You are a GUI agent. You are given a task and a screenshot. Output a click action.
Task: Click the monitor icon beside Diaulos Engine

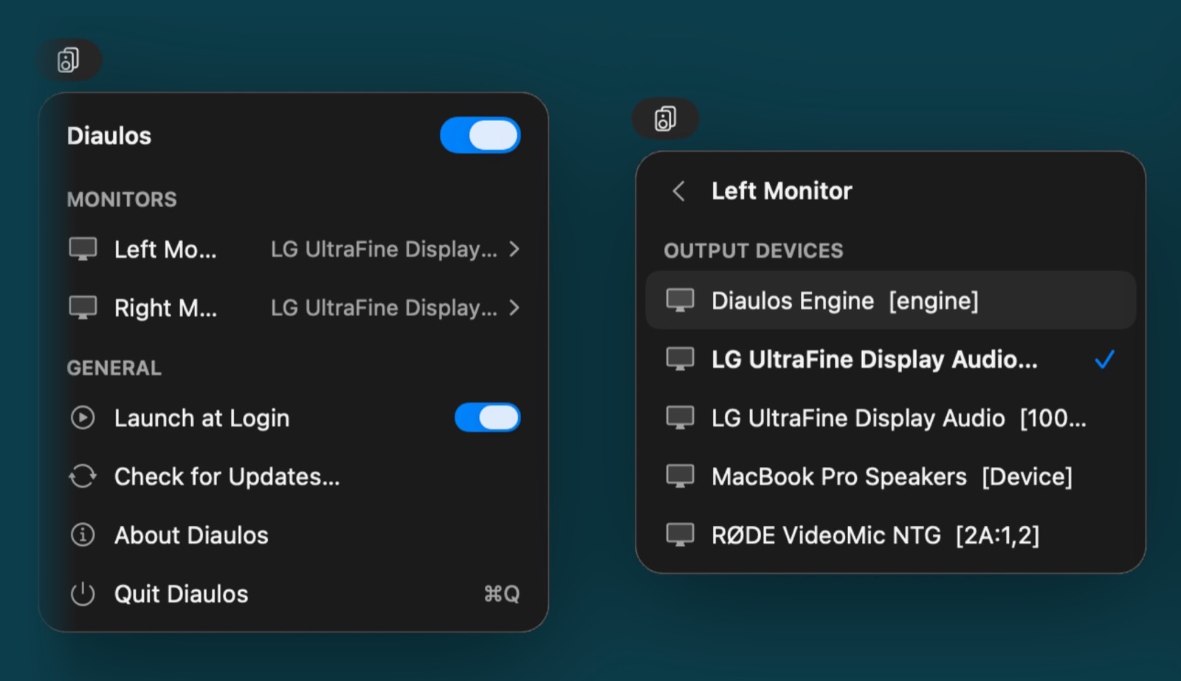point(680,300)
